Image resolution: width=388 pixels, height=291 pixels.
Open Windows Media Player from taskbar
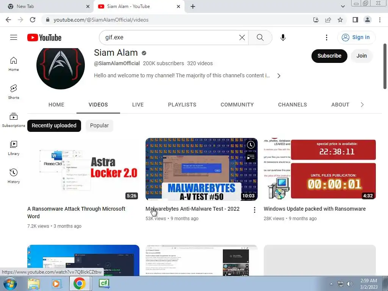[x=56, y=283]
